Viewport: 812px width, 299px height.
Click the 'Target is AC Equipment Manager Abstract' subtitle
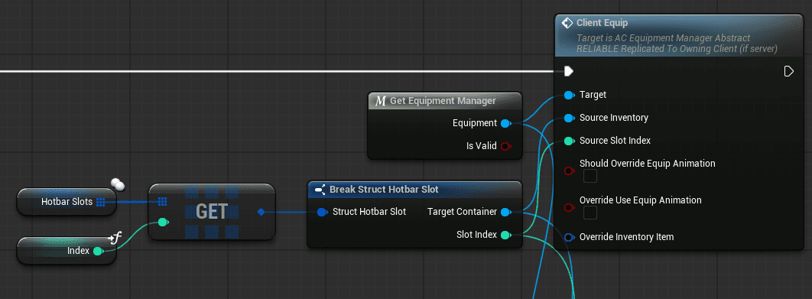663,38
